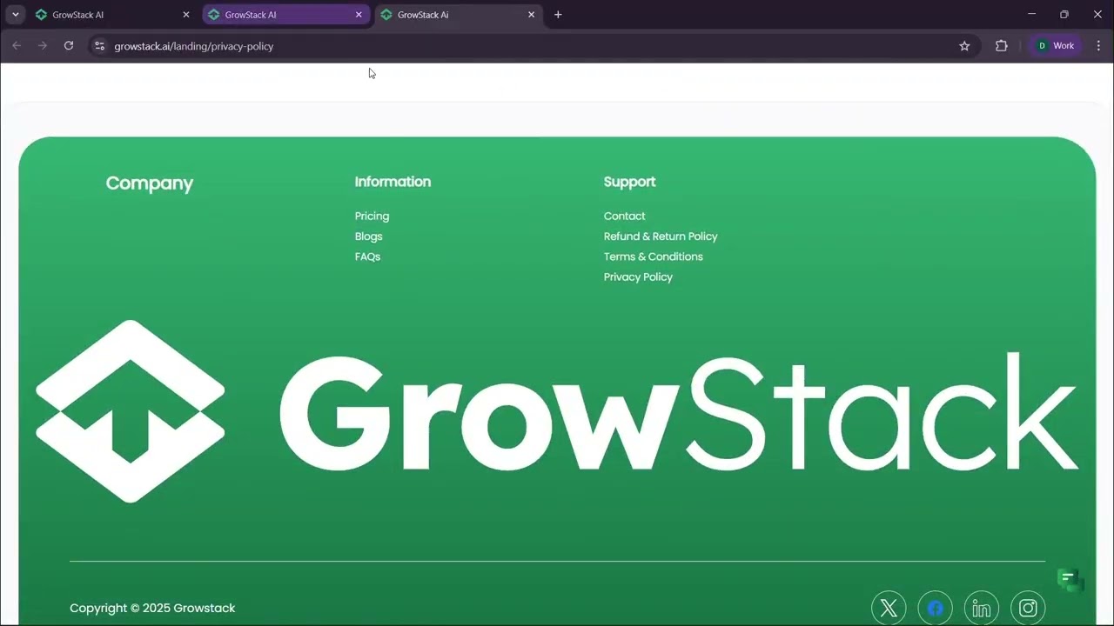View site information icon in the address bar
This screenshot has width=1114, height=626.
point(99,46)
